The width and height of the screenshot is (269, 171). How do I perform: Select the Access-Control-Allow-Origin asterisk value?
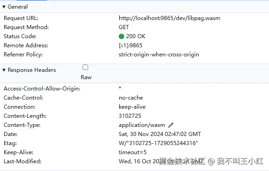pos(120,88)
